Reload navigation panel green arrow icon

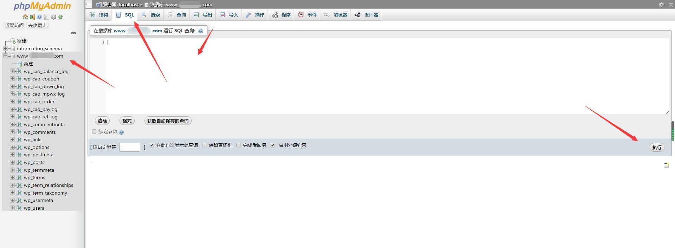tap(60, 17)
